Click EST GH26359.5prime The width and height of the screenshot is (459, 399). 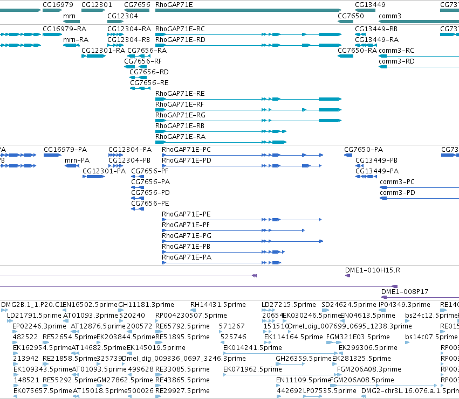coord(304,359)
